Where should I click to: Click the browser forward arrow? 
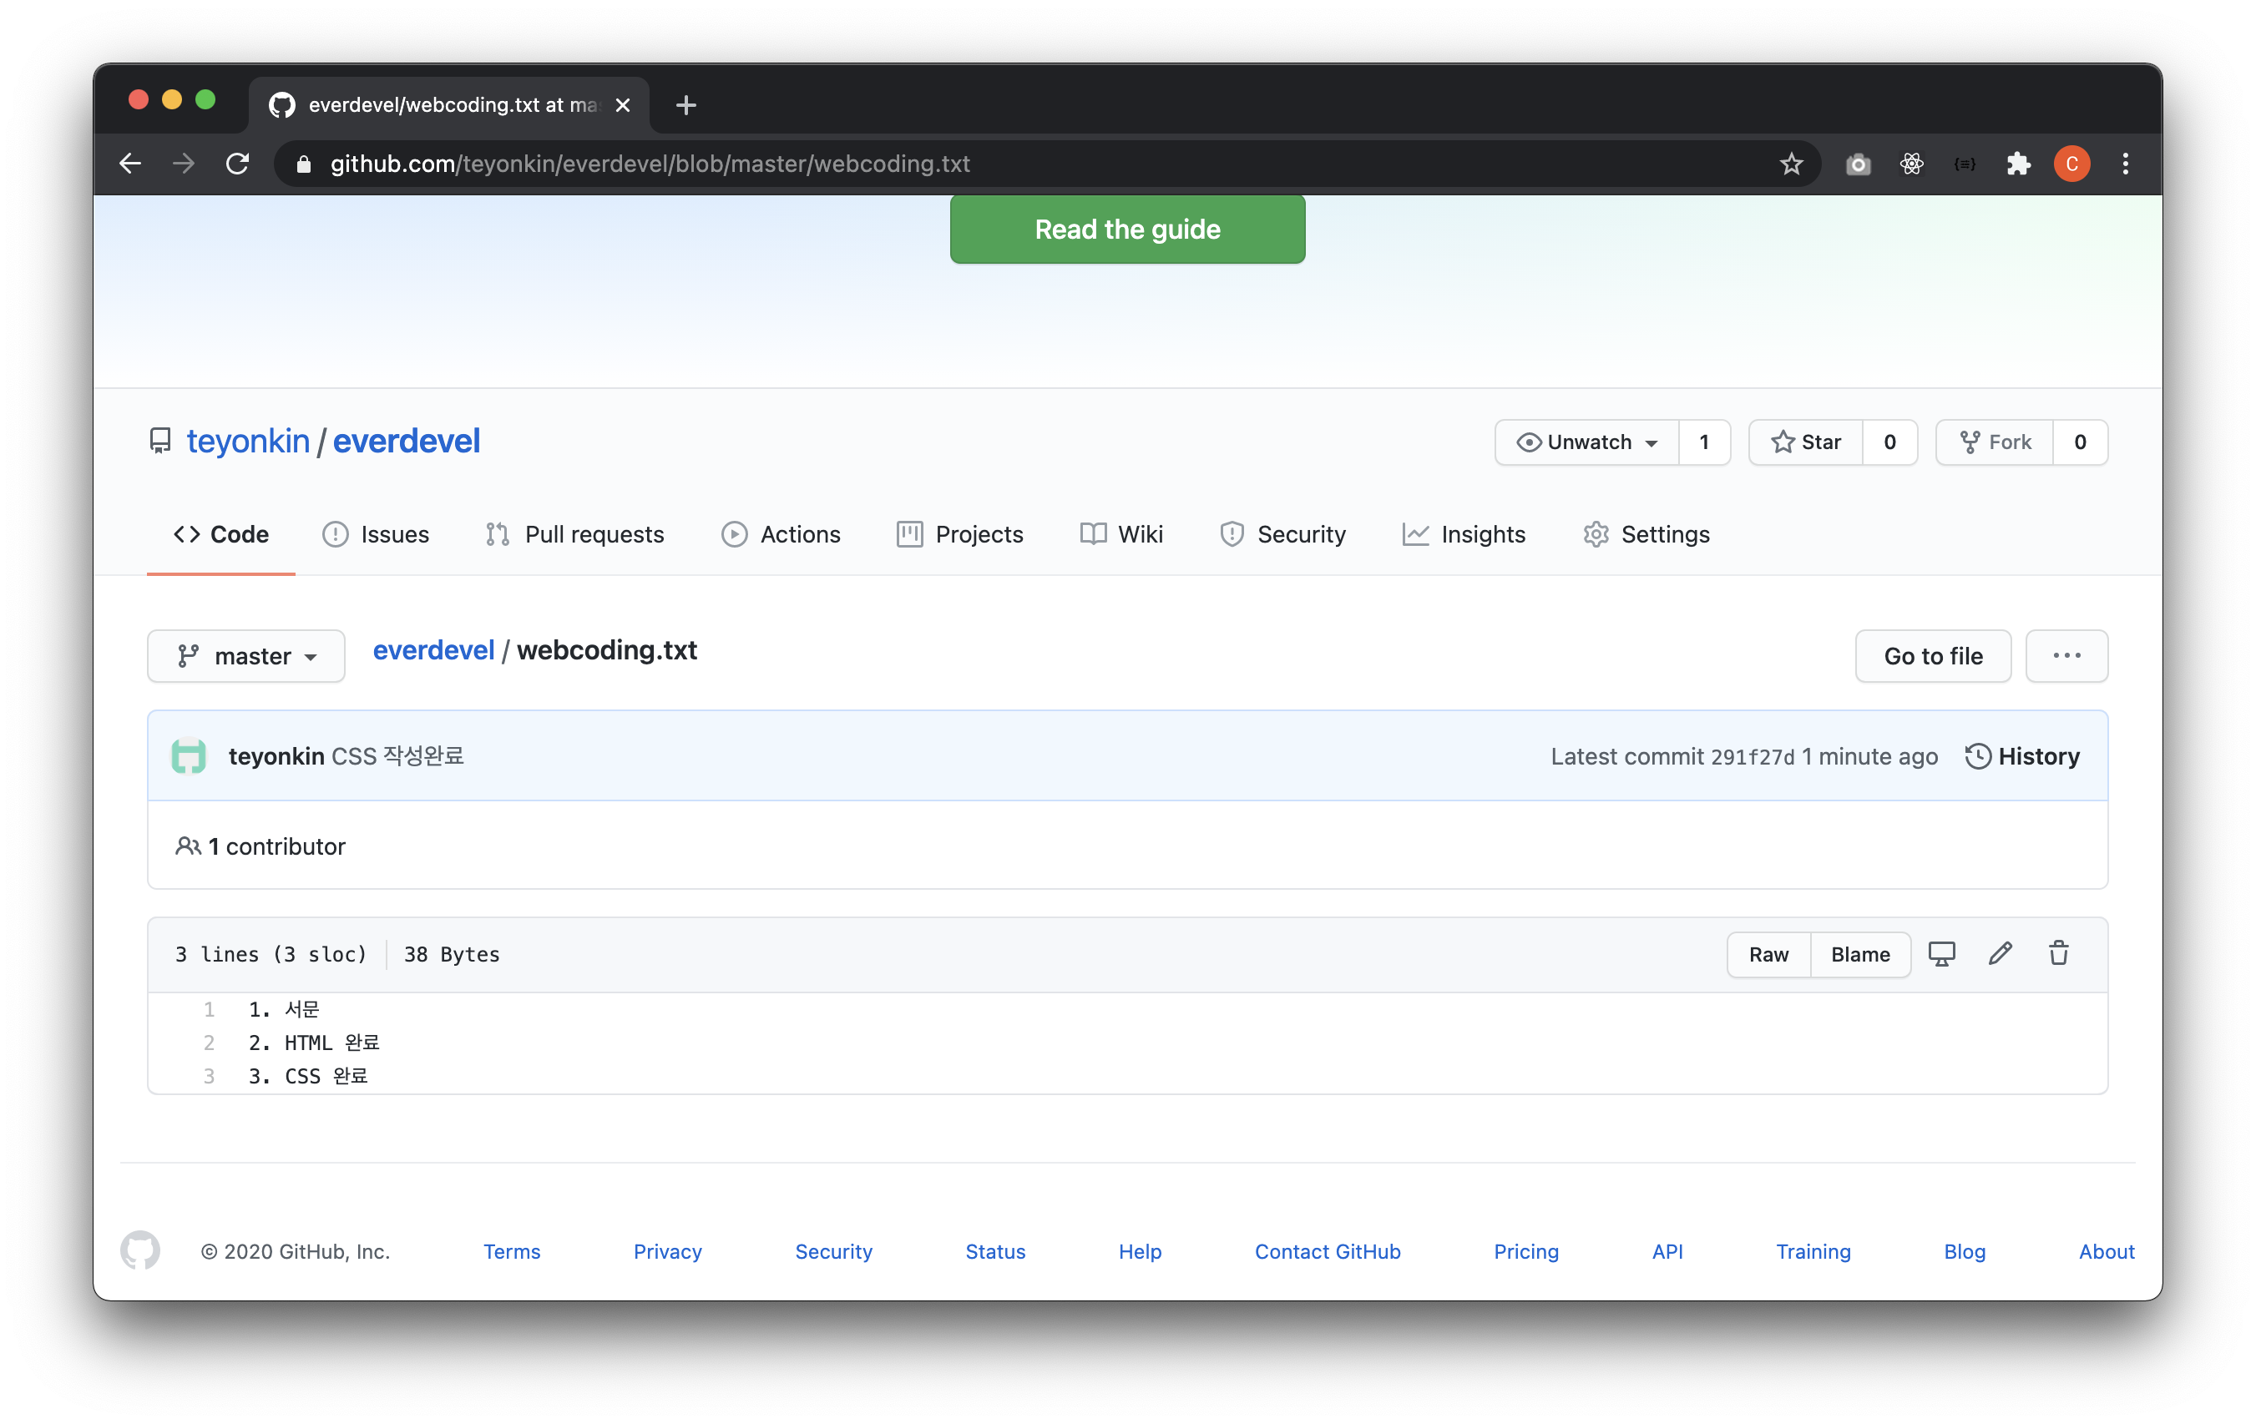click(184, 164)
